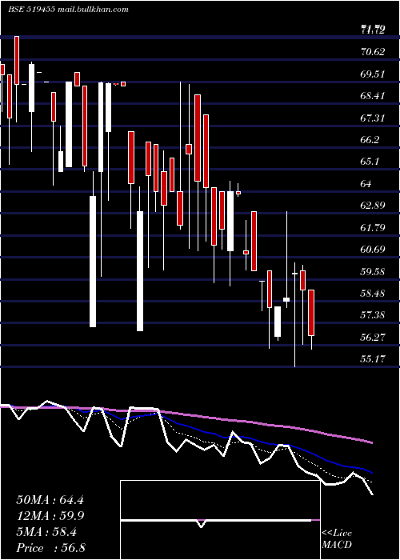Screen dimensions: 400x560
Task: Click the 62.89 price axis label
Action: [x=373, y=206]
